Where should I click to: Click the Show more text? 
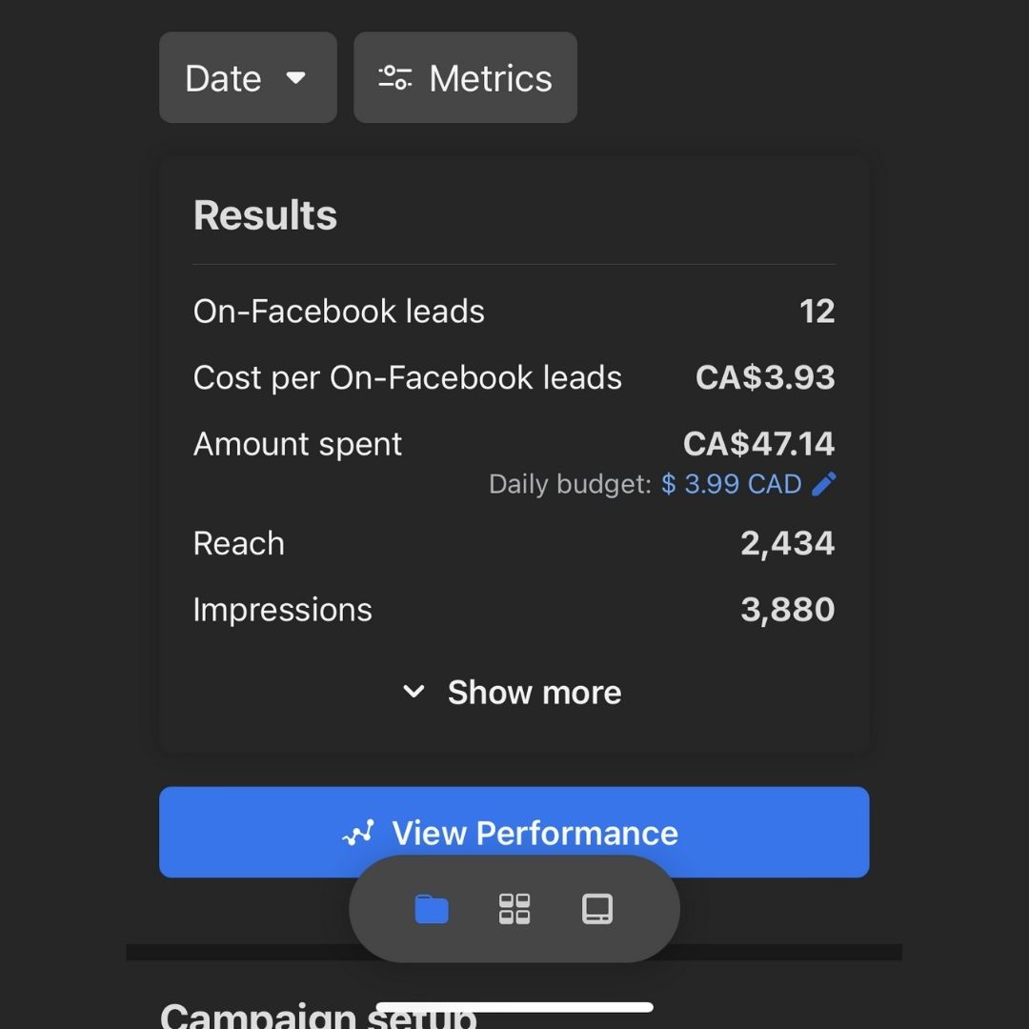pos(535,693)
